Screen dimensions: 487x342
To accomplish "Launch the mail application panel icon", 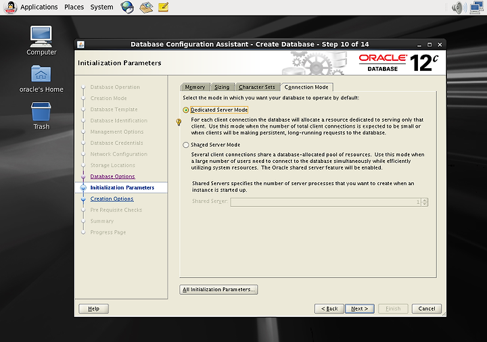I will pyautogui.click(x=146, y=7).
